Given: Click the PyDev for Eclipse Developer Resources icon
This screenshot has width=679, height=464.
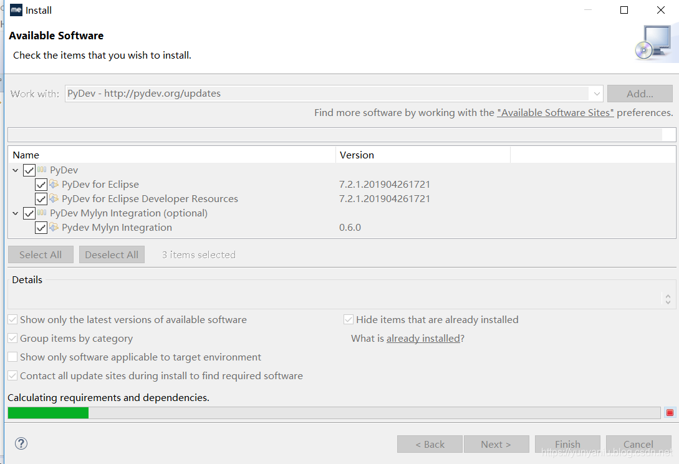Looking at the screenshot, I should click(x=54, y=198).
